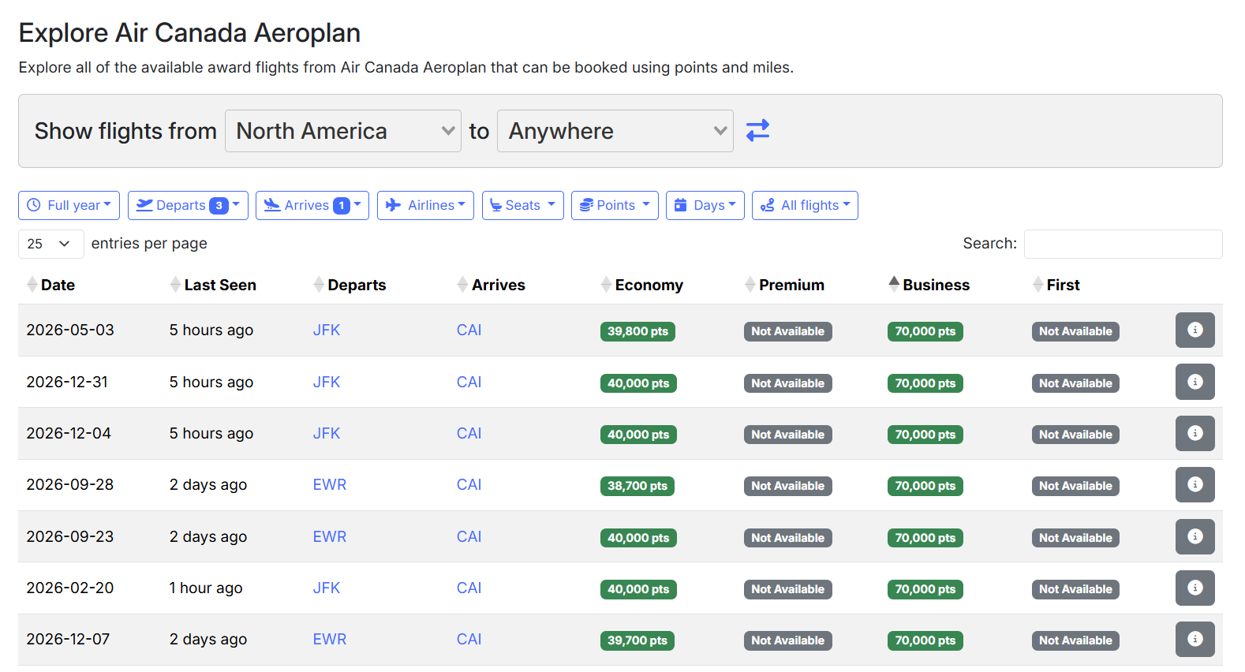This screenshot has width=1245, height=672.
Task: Open the Full year filter dropdown
Action: point(69,205)
